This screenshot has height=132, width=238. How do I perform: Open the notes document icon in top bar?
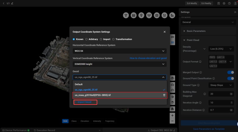[218, 3]
